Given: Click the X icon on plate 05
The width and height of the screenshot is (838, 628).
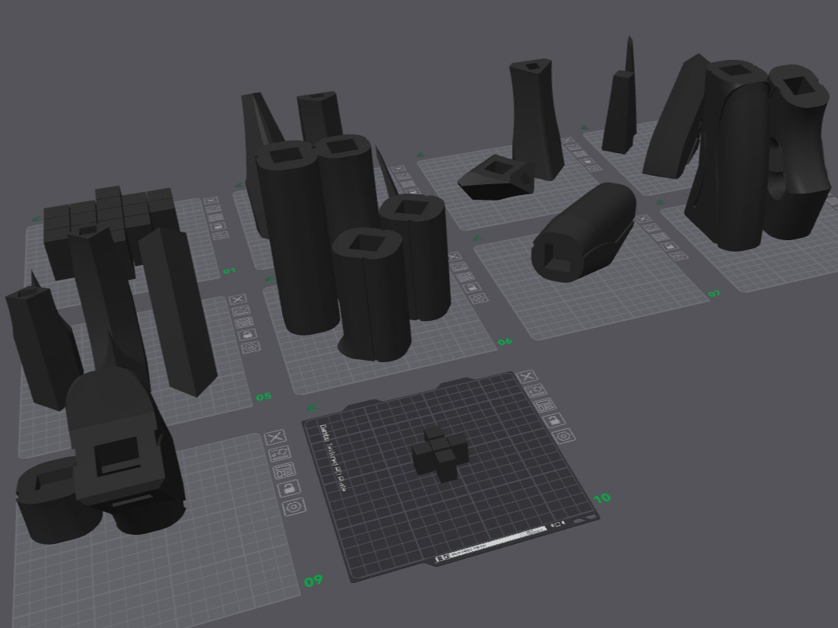Looking at the screenshot, I should (238, 299).
